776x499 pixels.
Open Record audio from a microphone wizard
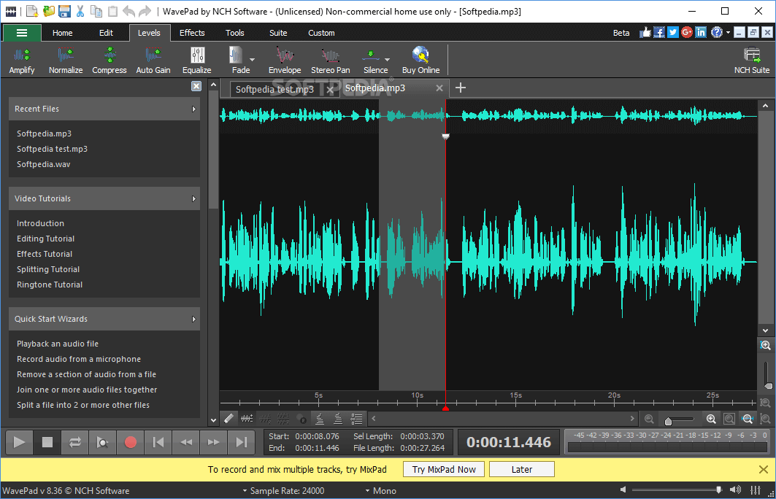coord(79,359)
